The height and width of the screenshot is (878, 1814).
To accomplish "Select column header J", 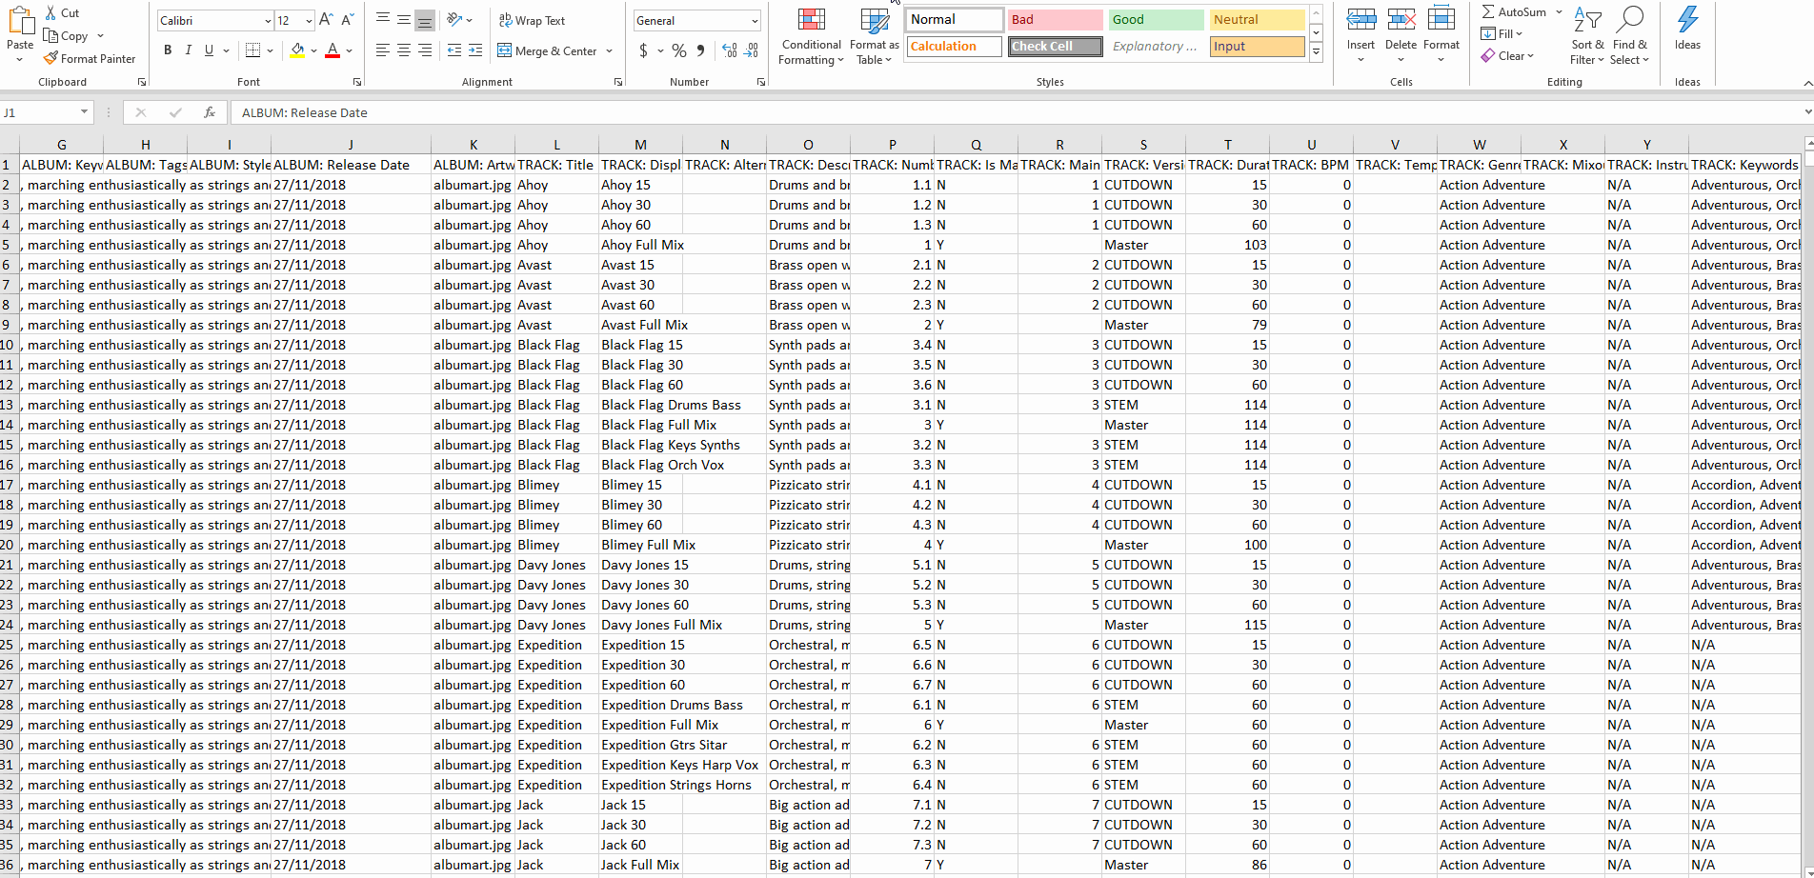I will point(351,145).
